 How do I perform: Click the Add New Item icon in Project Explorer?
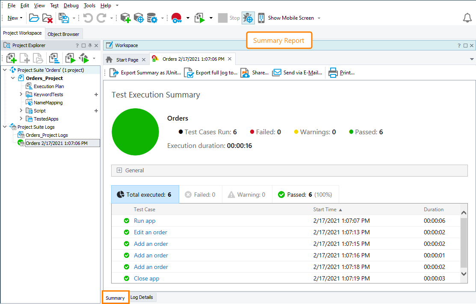coord(11,57)
